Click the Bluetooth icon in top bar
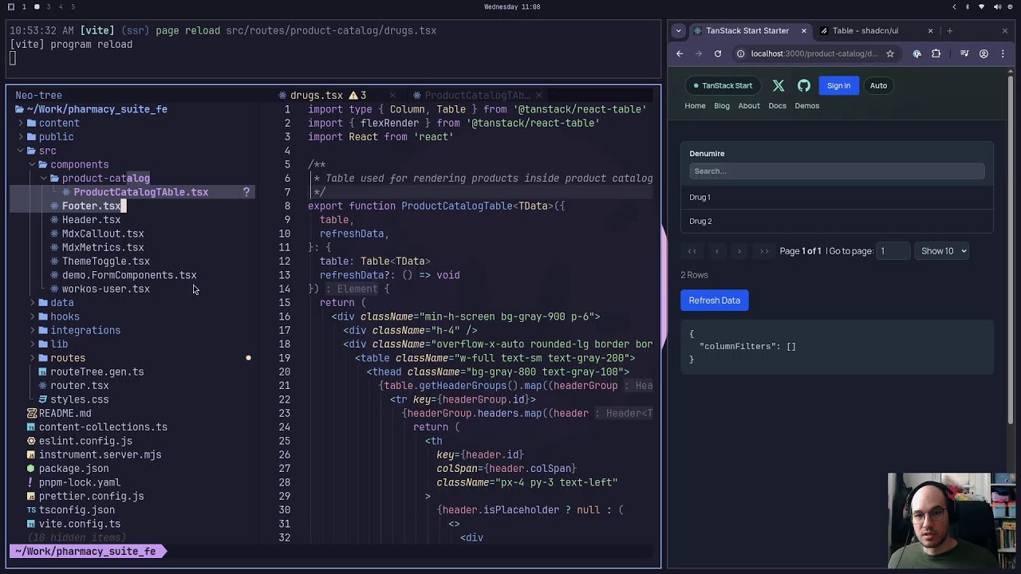This screenshot has width=1021, height=574. 968,6
